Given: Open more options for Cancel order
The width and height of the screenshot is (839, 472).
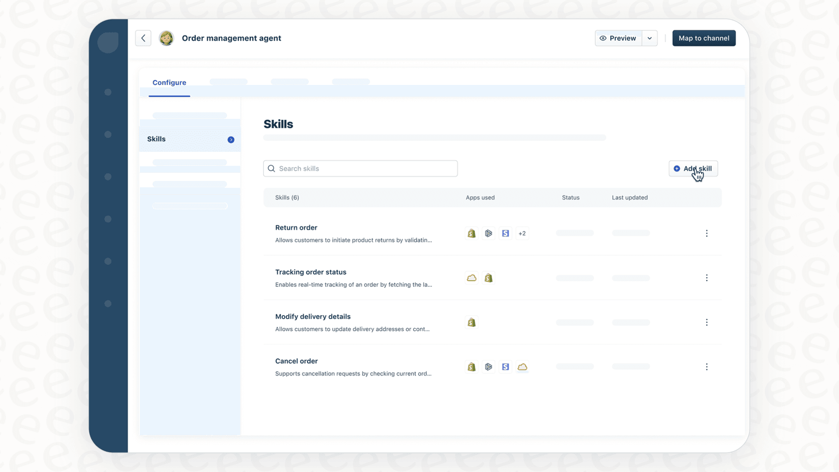Looking at the screenshot, I should click(707, 367).
